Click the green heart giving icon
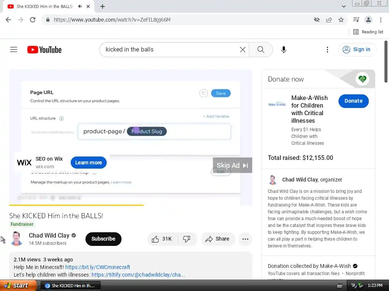Screen dimensions: 389x291 (x=362, y=79)
